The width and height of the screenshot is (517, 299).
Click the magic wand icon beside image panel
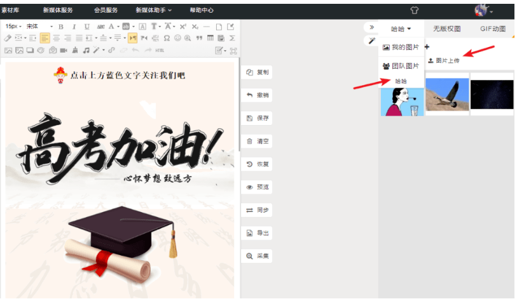pyautogui.click(x=372, y=41)
